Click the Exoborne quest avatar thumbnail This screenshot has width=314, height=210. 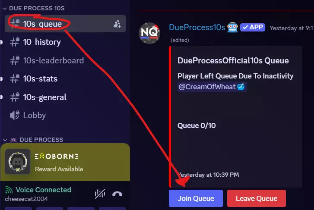pos(18,162)
